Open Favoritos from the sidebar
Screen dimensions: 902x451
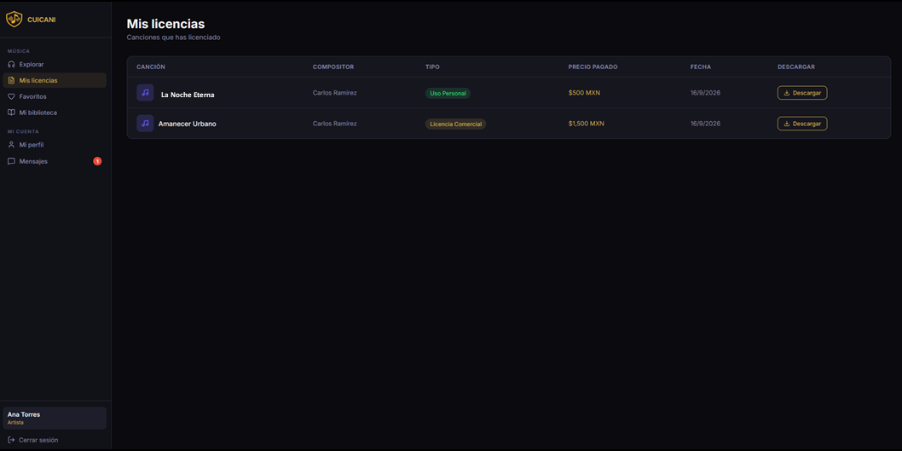click(x=55, y=96)
